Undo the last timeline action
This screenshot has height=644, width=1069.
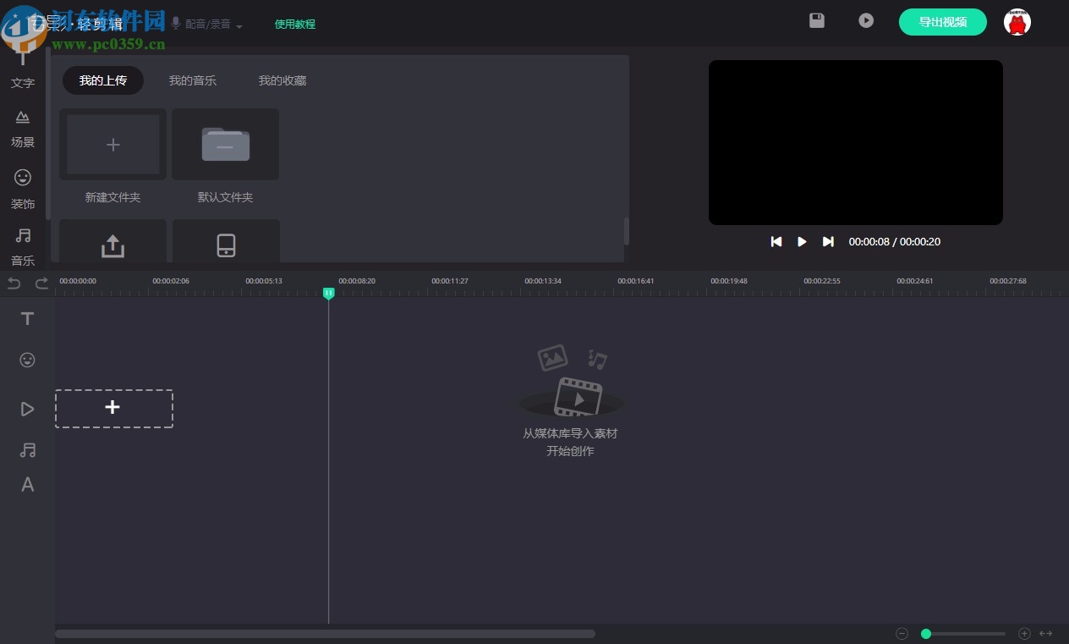point(14,283)
